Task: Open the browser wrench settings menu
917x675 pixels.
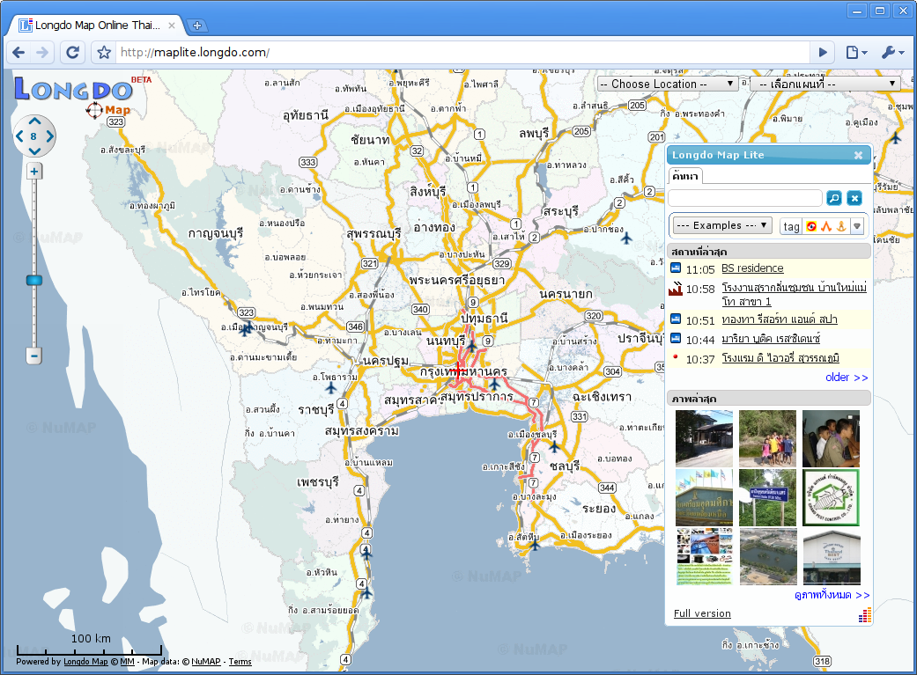Action: 892,53
